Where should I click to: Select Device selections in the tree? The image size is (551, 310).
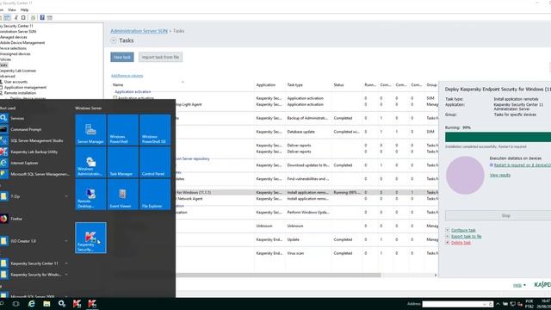pyautogui.click(x=13, y=48)
